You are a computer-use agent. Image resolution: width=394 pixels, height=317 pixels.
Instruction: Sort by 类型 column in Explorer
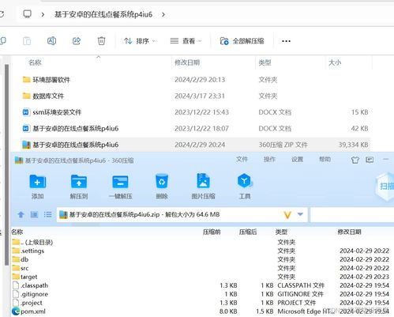click(265, 62)
